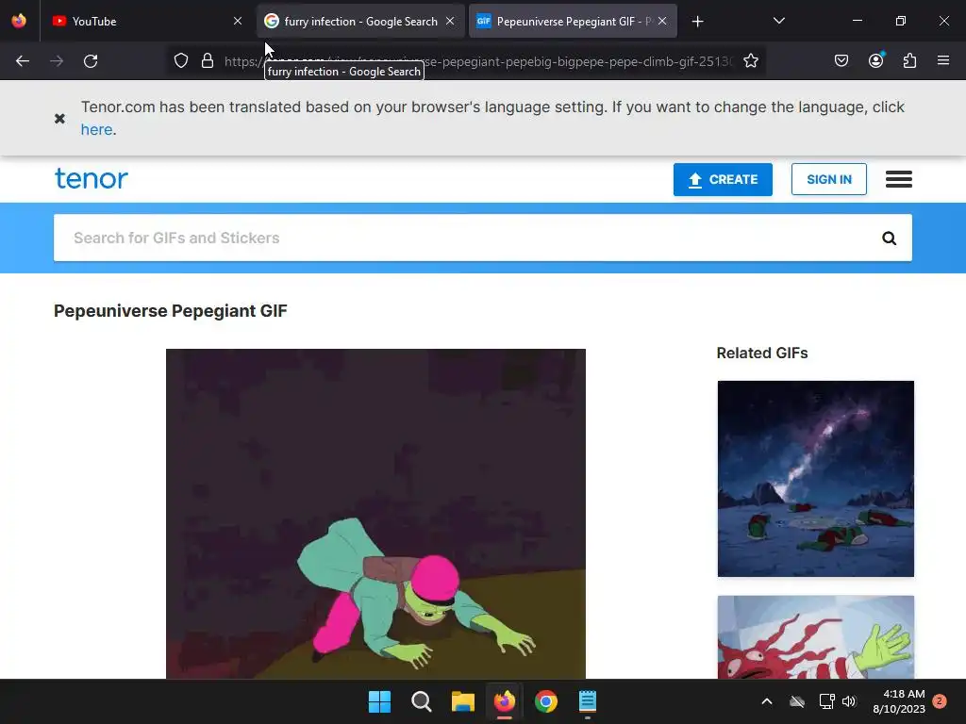Click the CREATE upload button
The image size is (966, 724).
pyautogui.click(x=723, y=179)
